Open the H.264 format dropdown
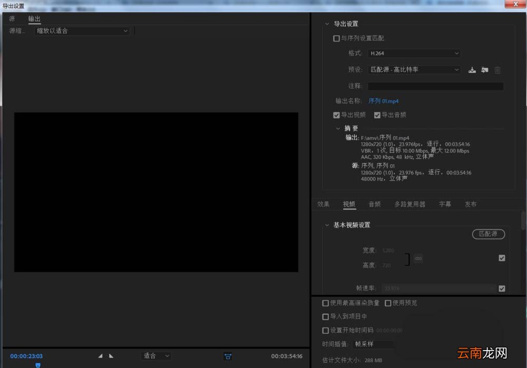Screen dimensions: 527x368 tap(414, 53)
